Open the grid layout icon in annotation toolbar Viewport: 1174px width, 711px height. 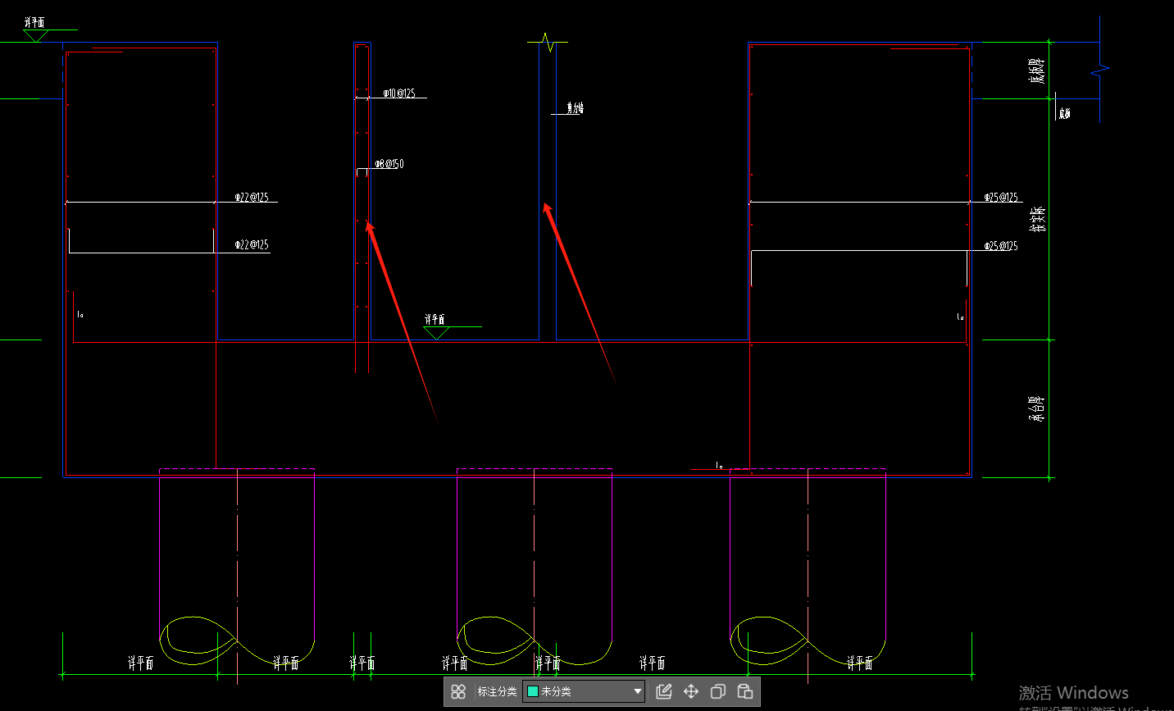pos(458,691)
